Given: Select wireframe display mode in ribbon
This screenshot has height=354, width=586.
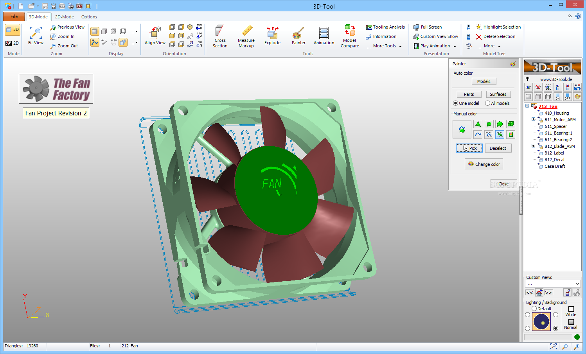Looking at the screenshot, I should [x=123, y=31].
